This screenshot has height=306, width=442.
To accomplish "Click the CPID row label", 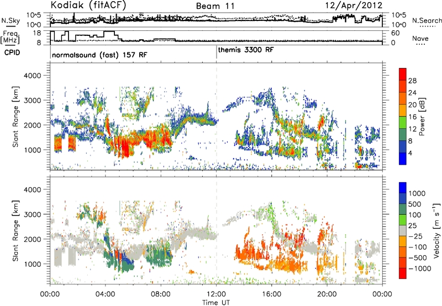I will pos(12,52).
